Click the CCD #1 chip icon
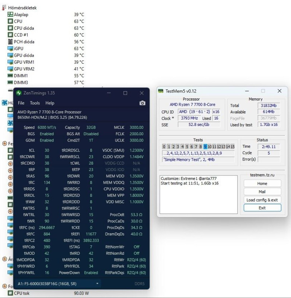291x298 pixels. tap(10, 35)
